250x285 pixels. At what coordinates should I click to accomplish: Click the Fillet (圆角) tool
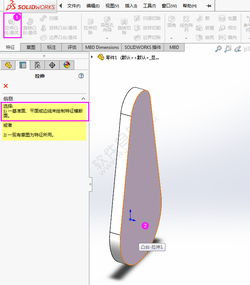click(x=172, y=22)
